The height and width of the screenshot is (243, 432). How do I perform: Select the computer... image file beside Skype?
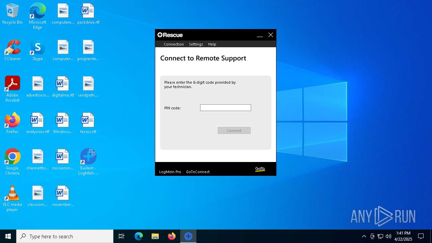[x=63, y=50]
